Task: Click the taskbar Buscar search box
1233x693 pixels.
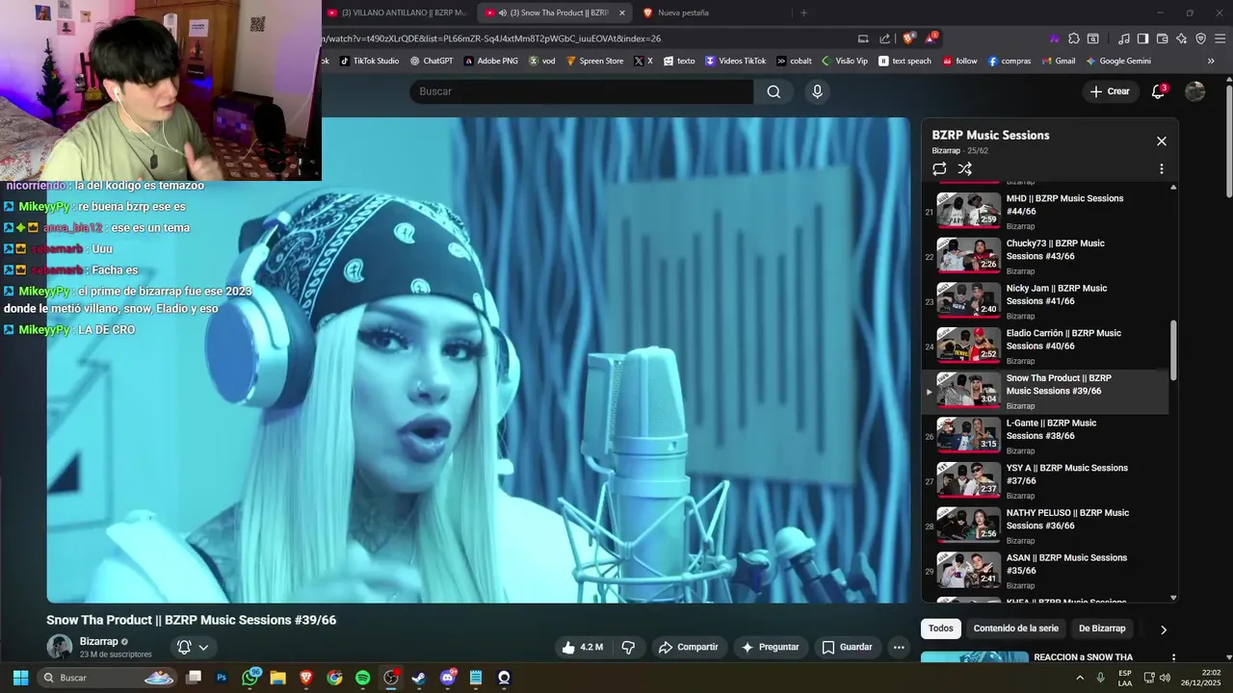Action: coord(106,678)
